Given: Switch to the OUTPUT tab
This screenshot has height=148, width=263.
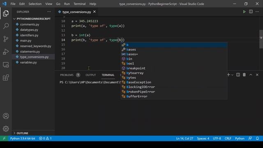Looking at the screenshot, I should click(91, 75).
